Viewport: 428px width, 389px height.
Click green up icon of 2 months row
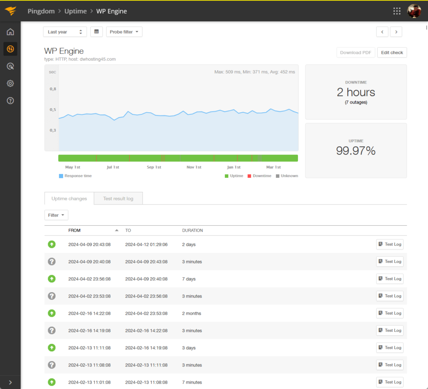pos(51,313)
